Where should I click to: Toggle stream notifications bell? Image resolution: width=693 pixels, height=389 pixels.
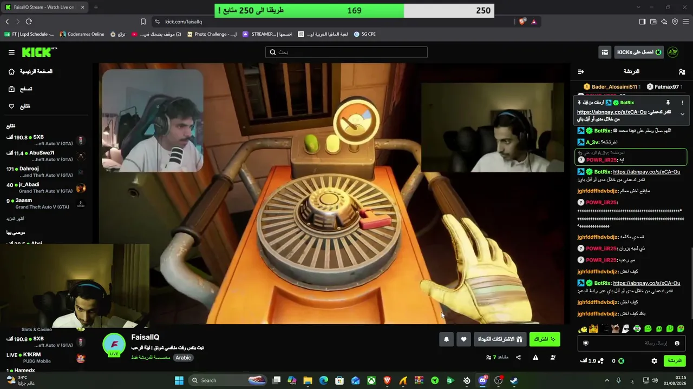446,339
